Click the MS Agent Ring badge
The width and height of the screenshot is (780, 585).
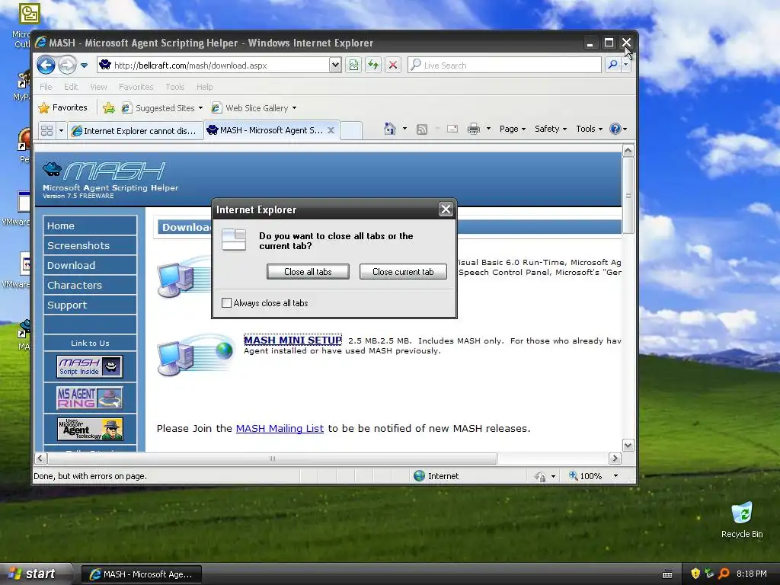[x=90, y=398]
